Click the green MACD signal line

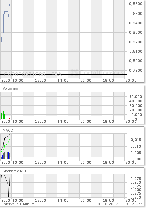point(5,146)
